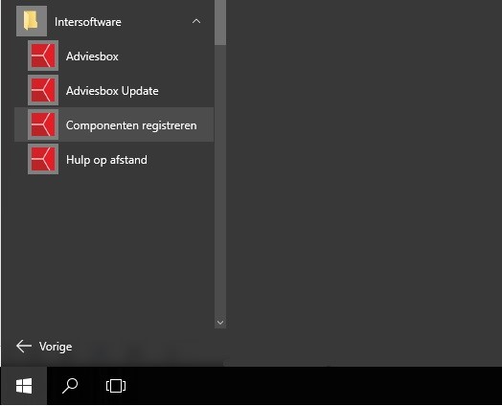Image resolution: width=502 pixels, height=406 pixels.
Task: Click the scrollbar down arrow in the app list
Action: click(x=220, y=323)
